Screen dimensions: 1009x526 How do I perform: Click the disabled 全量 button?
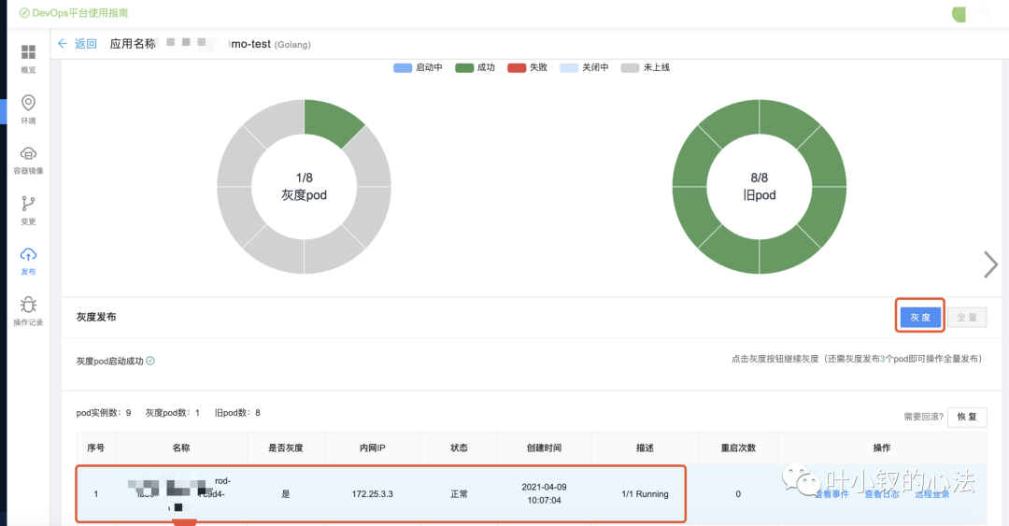(967, 317)
